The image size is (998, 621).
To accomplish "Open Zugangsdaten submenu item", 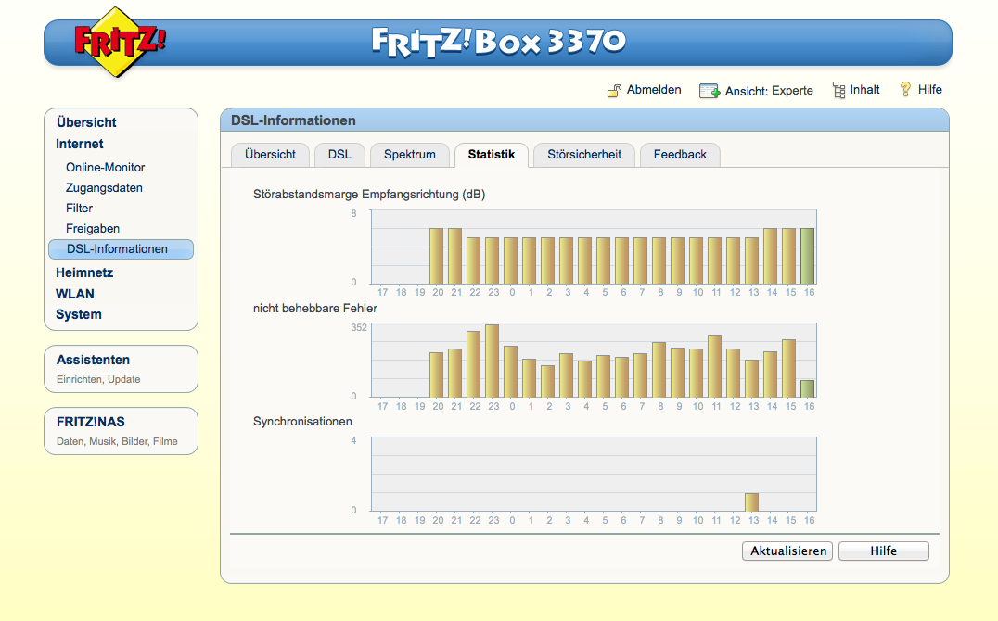I will pos(105,188).
